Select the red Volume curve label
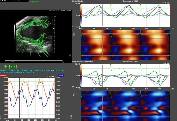 [4, 75]
